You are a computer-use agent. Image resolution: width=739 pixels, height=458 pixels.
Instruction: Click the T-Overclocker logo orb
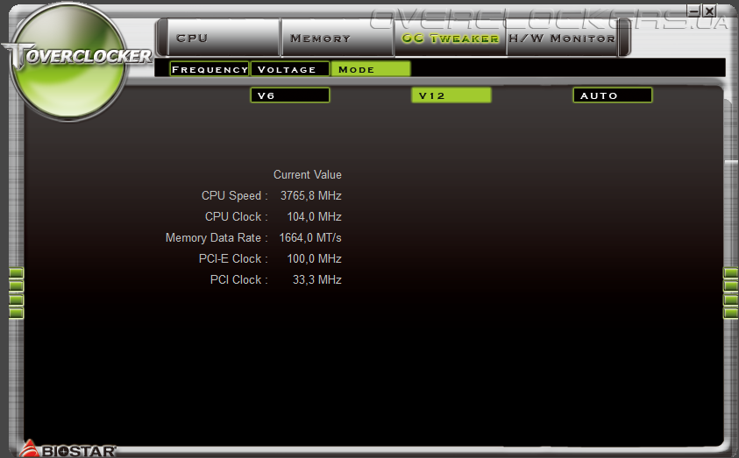coord(68,61)
